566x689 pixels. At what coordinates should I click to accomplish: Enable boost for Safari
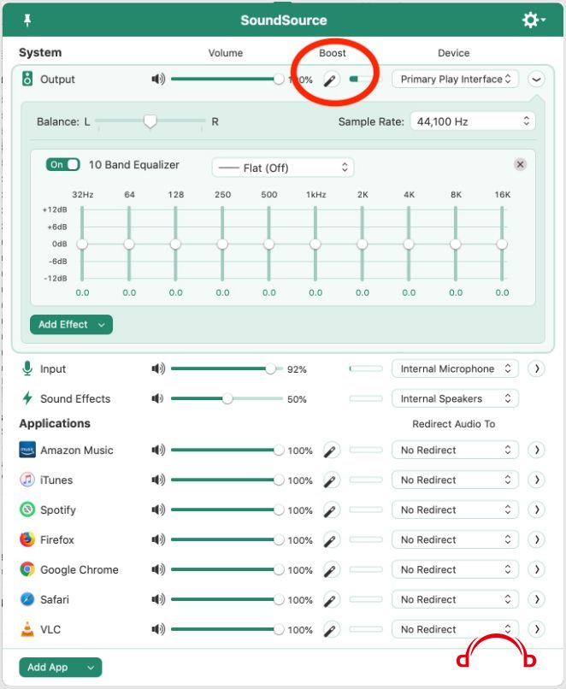point(332,600)
